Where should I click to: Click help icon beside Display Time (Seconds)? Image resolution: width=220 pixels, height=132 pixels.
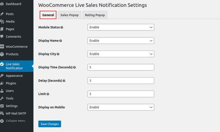74,67
